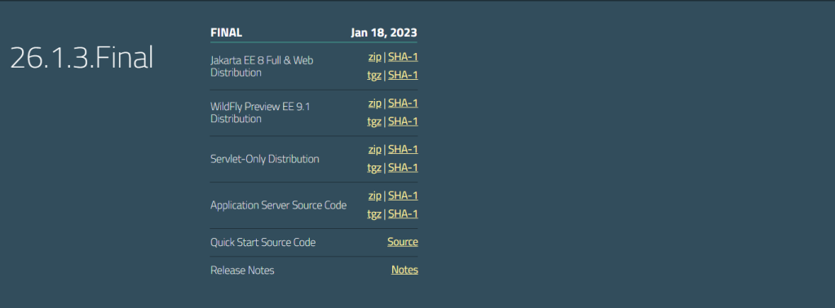
Task: Click the Quick Start Source Code label
Action: coord(263,243)
